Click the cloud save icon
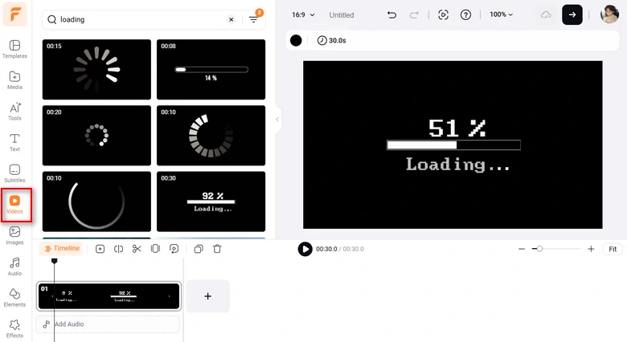Viewport: 627px width, 342px height. tap(546, 14)
